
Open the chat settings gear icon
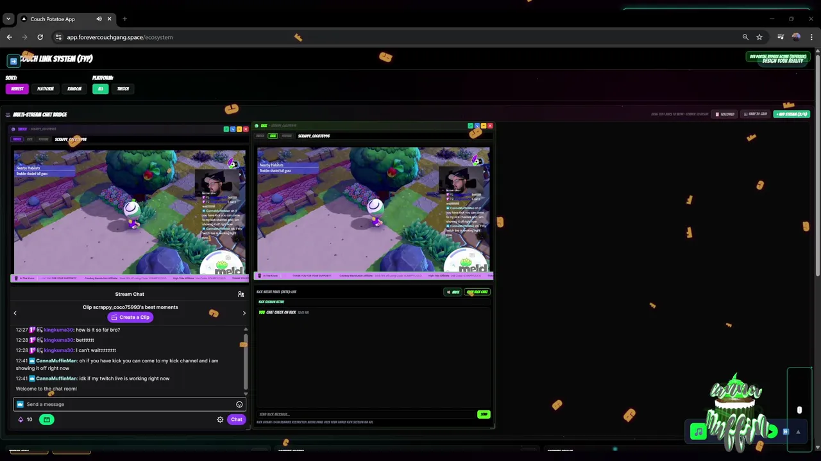point(220,419)
